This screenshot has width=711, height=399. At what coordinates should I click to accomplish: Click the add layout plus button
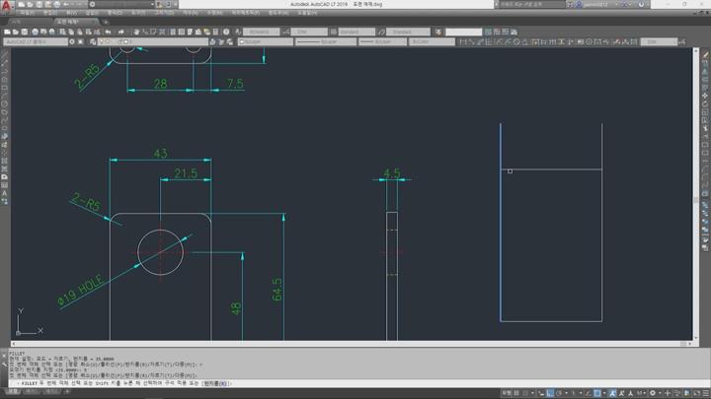(67, 391)
